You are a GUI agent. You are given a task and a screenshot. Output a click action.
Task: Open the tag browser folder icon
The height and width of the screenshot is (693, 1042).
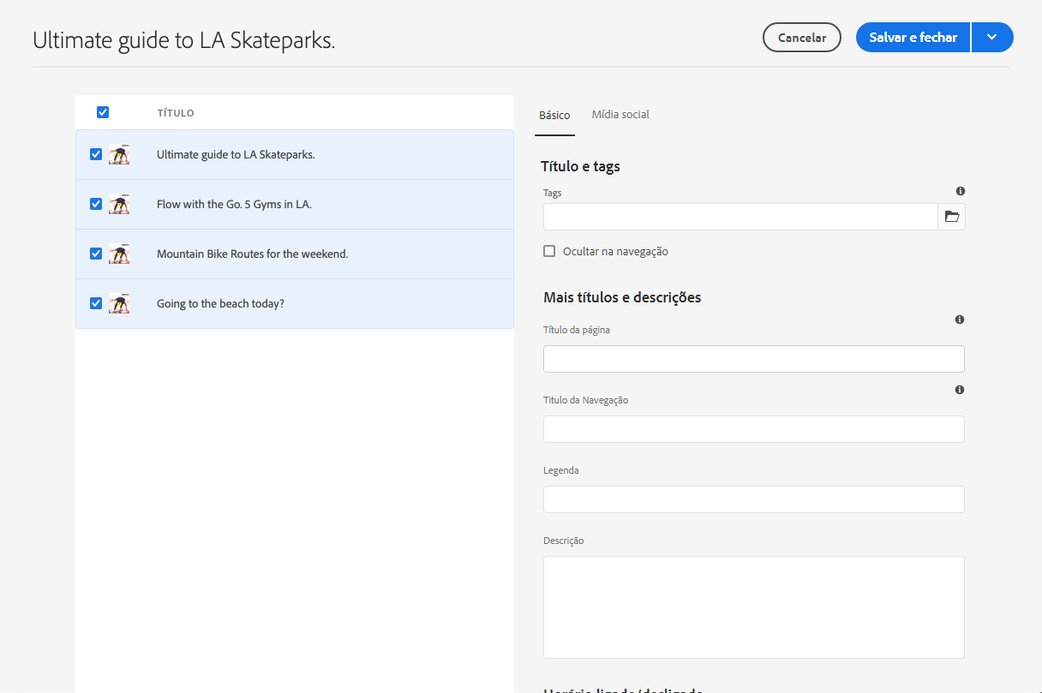(951, 217)
